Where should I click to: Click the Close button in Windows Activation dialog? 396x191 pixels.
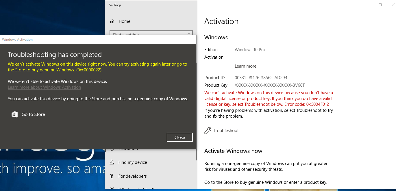point(180,138)
